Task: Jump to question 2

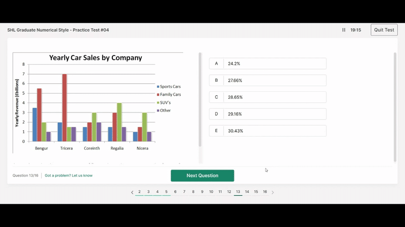Action: coord(139,192)
